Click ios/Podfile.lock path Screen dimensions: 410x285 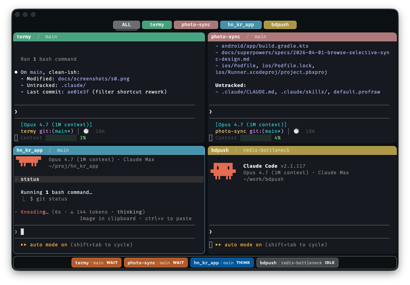pos(287,66)
